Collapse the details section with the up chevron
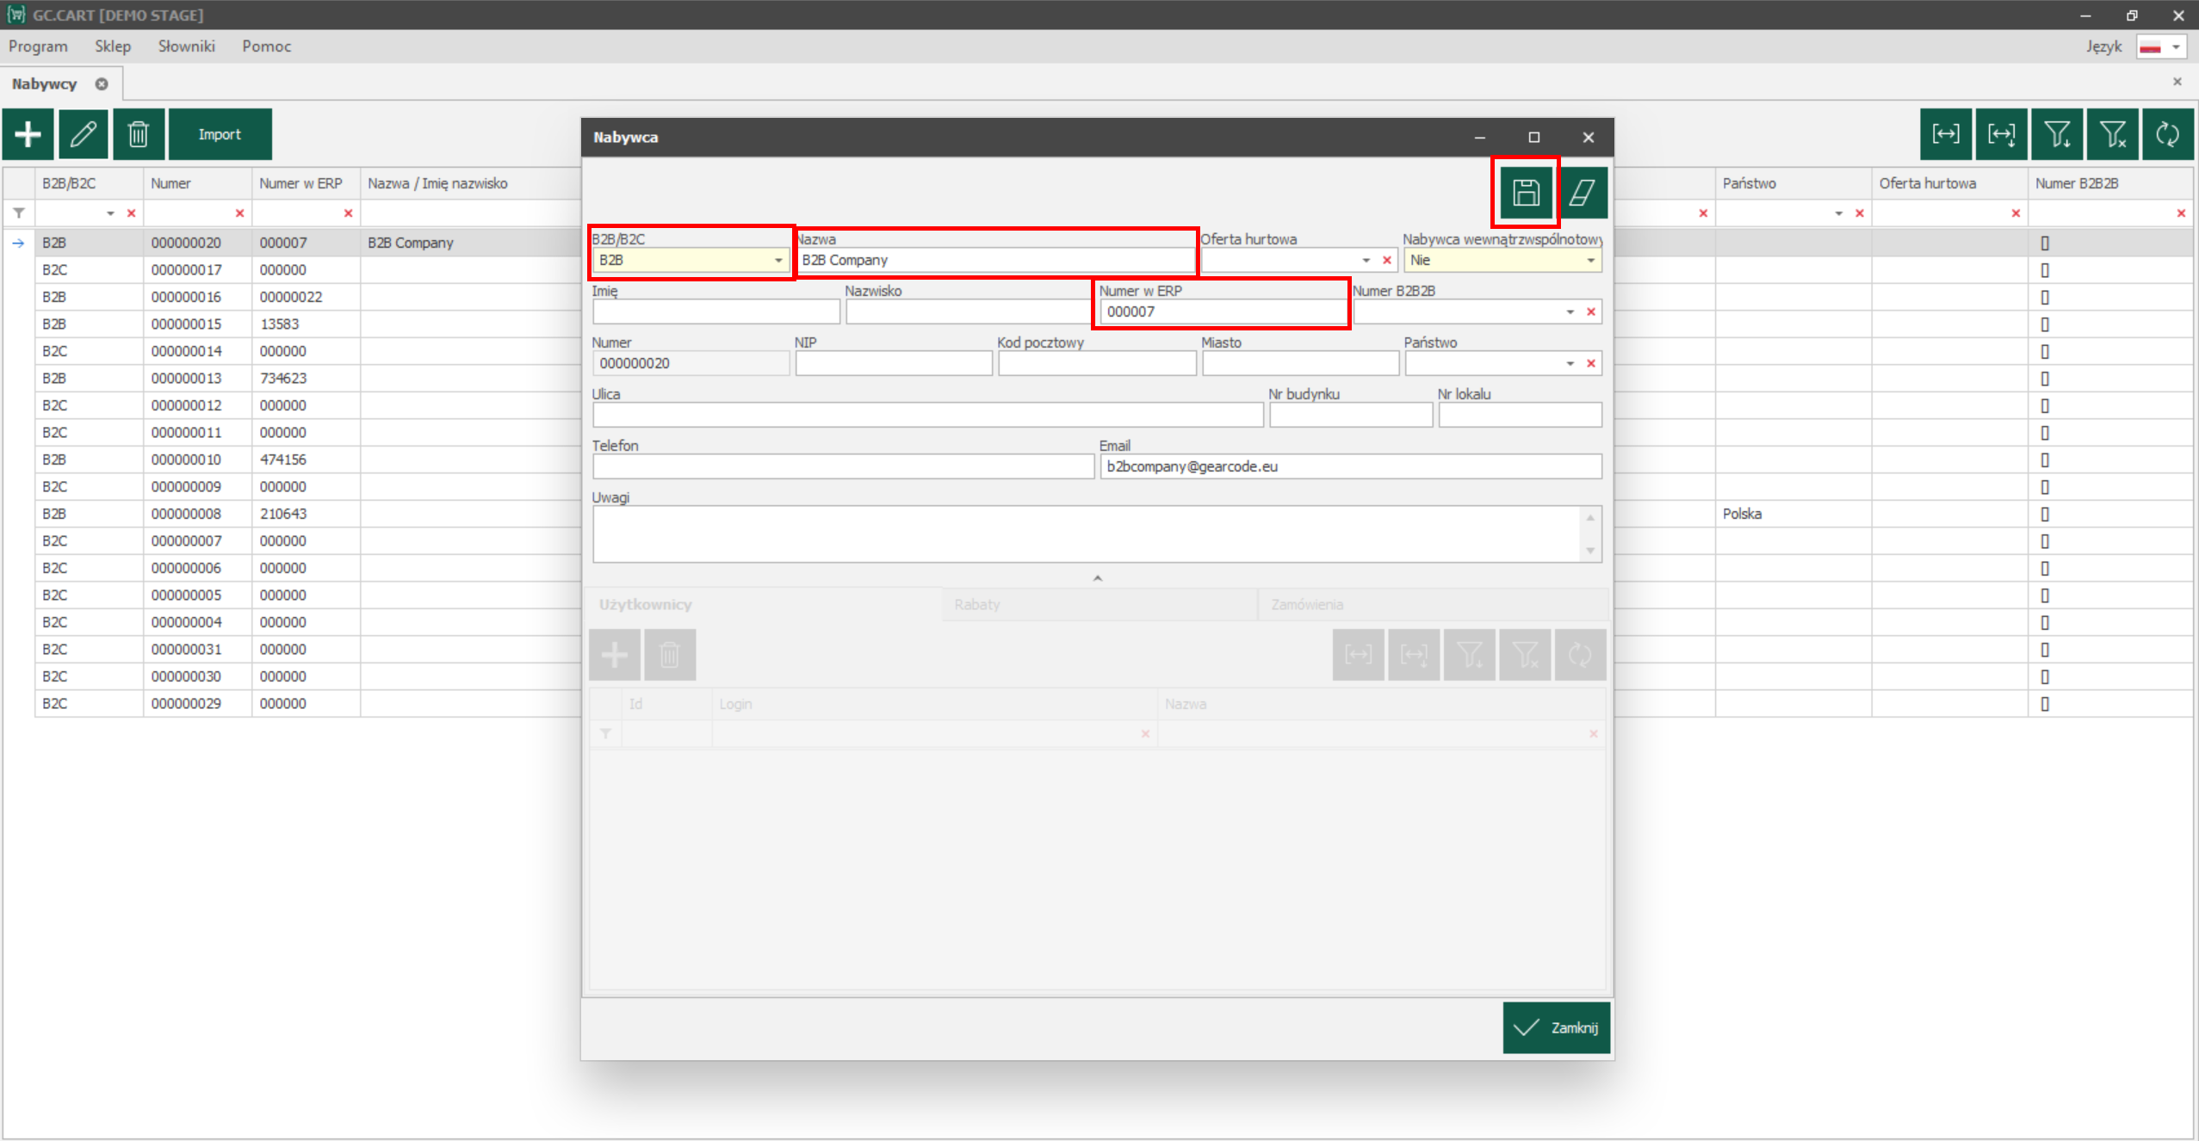2199x1141 pixels. click(x=1098, y=578)
